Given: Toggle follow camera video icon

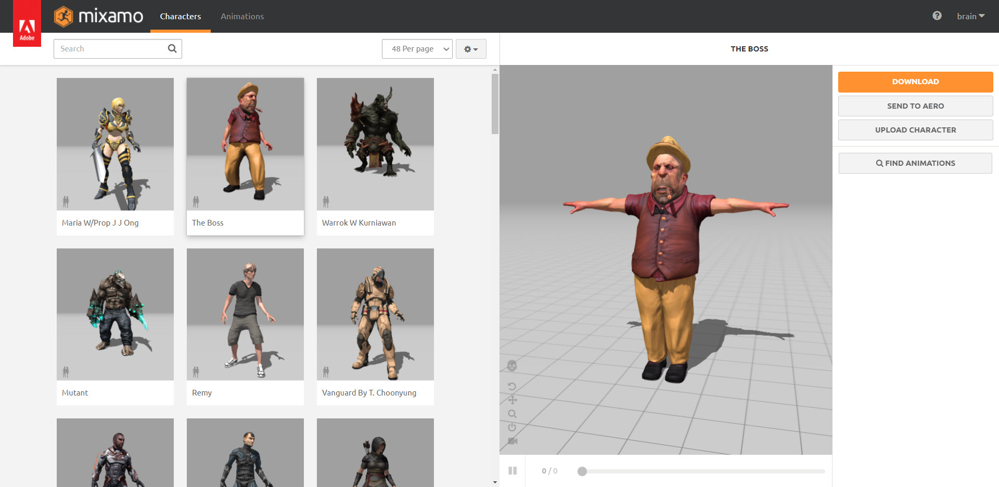Looking at the screenshot, I should [x=513, y=441].
